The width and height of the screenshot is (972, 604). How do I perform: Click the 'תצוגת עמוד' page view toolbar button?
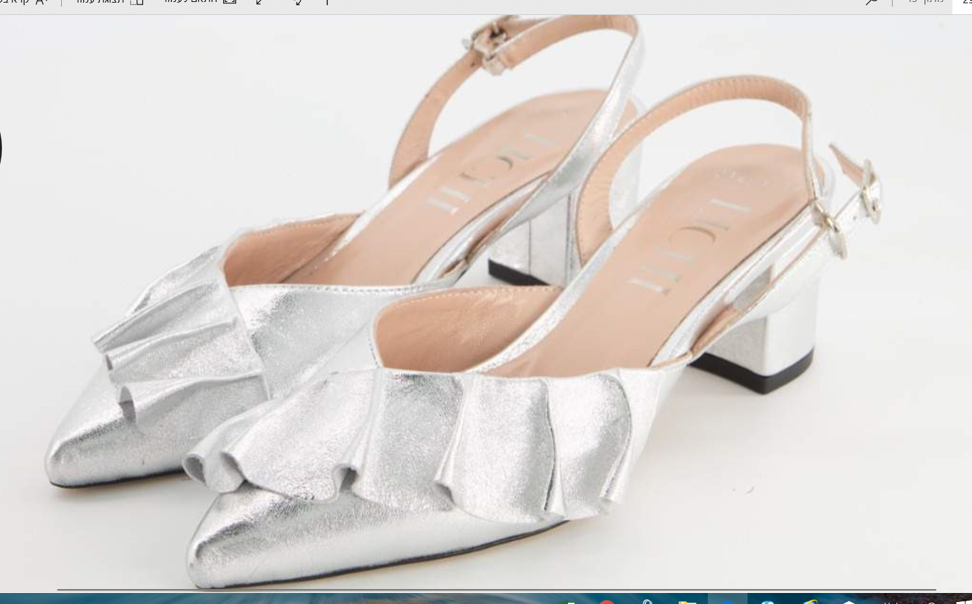pos(109,2)
